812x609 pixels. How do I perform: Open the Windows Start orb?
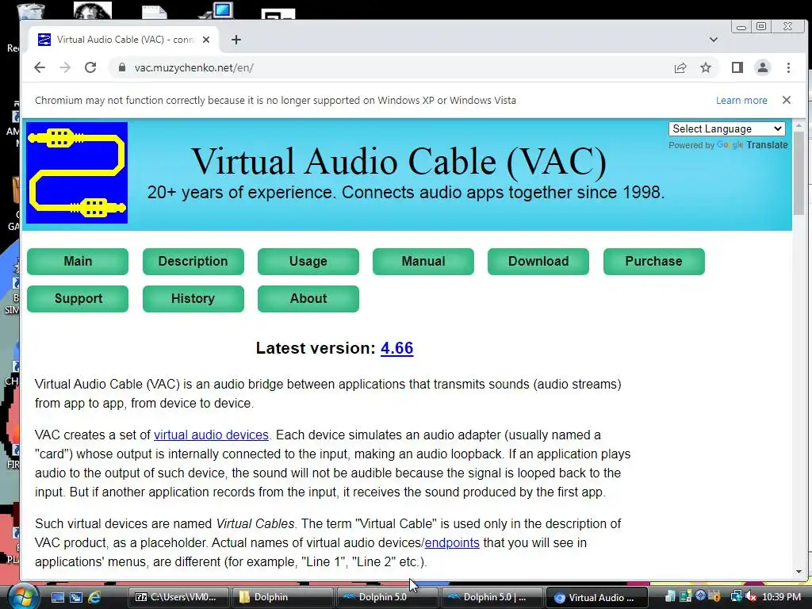pos(23,596)
